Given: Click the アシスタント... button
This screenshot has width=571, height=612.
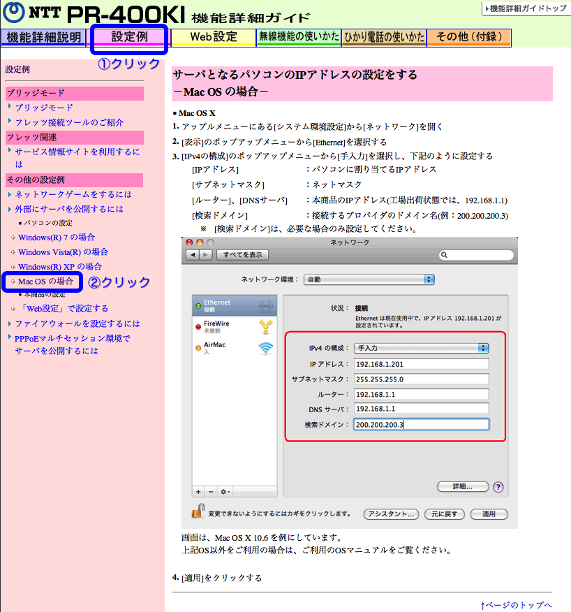Looking at the screenshot, I should (x=391, y=514).
